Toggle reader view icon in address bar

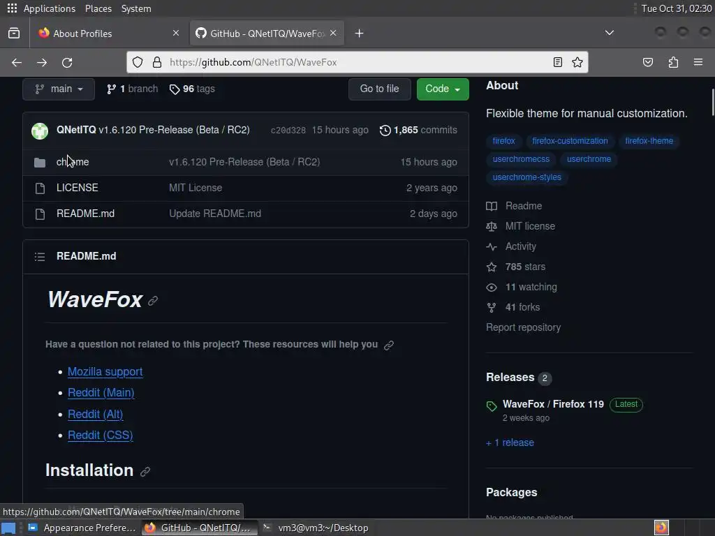(557, 62)
